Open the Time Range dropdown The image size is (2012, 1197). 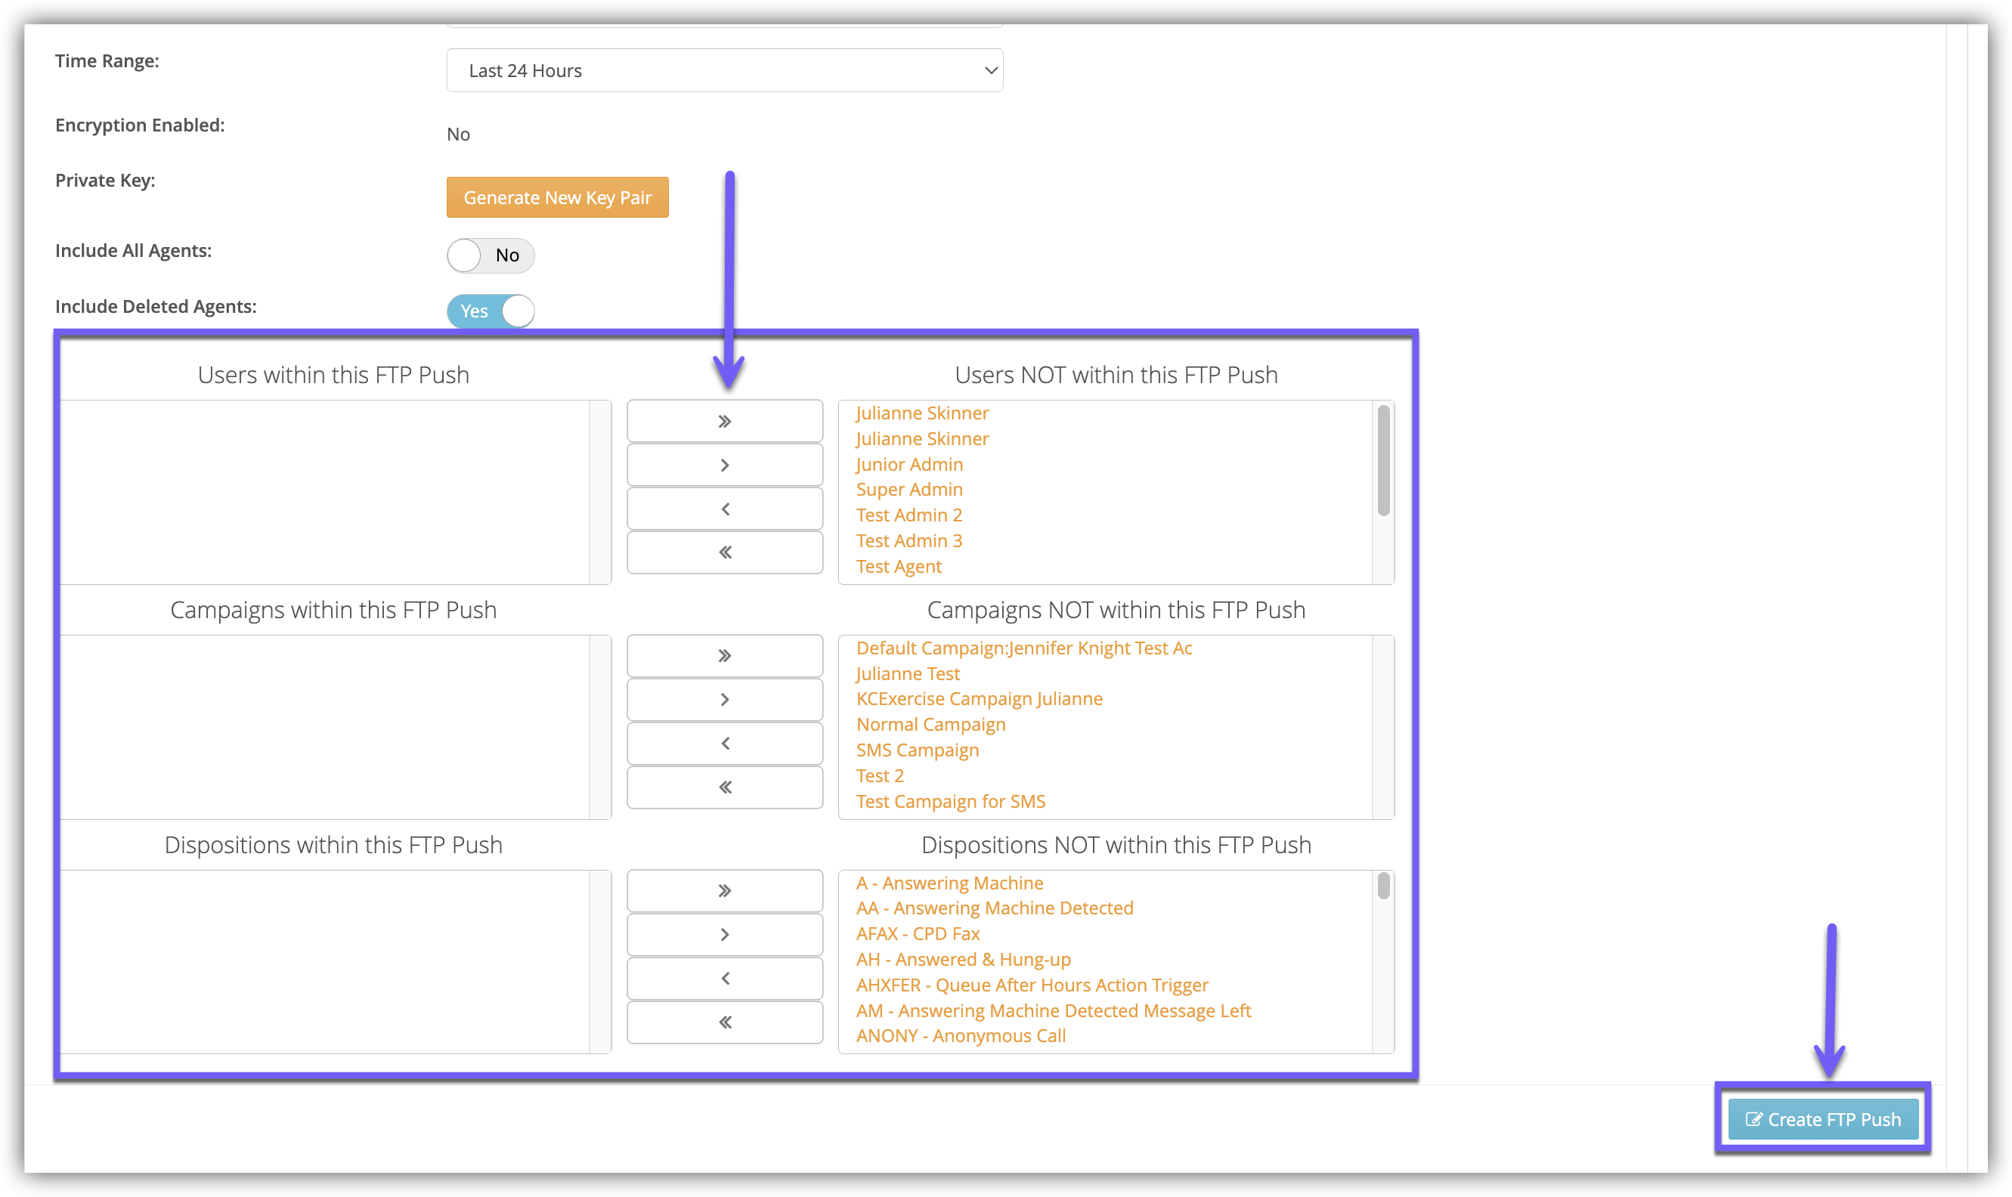[x=724, y=71]
